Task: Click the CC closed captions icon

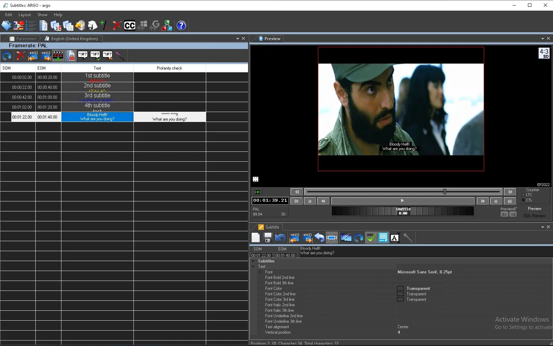Action: (x=130, y=26)
